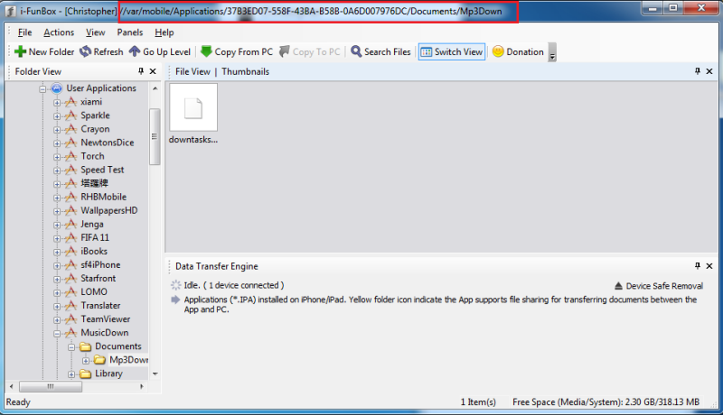Pin the Folder View panel
Screen dimensions: 723x415
pyautogui.click(x=141, y=71)
